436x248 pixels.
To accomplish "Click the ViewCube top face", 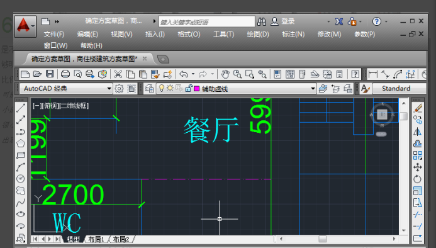I will point(382,114).
